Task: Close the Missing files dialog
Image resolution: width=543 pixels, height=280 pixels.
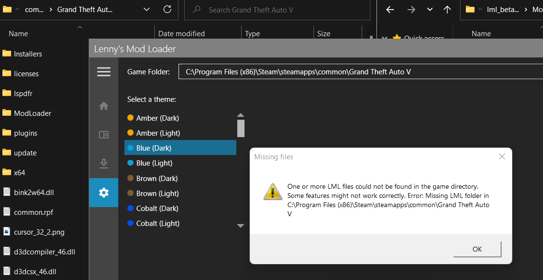Action: coord(502,156)
